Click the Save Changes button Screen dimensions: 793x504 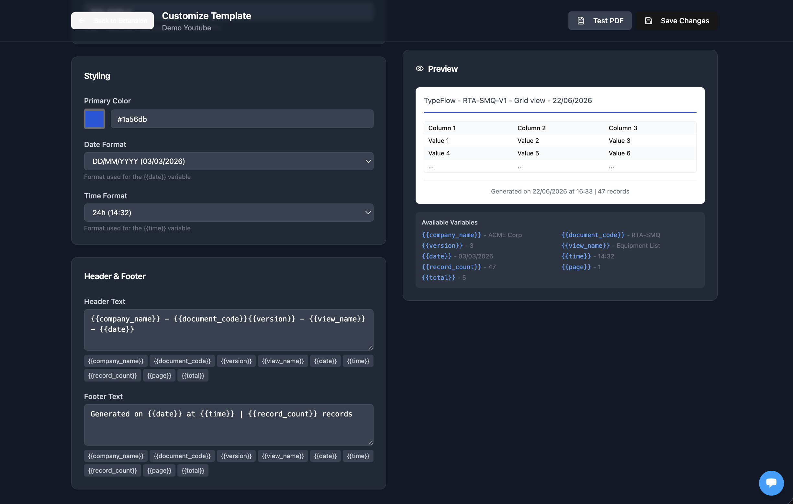tap(676, 21)
